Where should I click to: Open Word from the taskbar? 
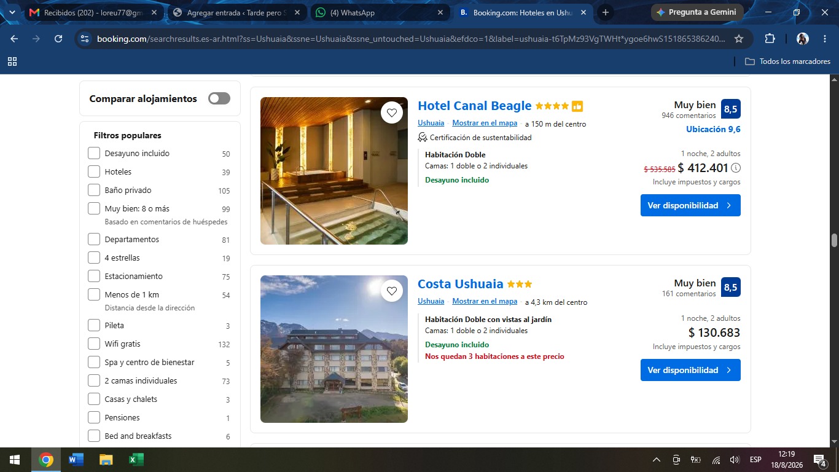pyautogui.click(x=76, y=460)
